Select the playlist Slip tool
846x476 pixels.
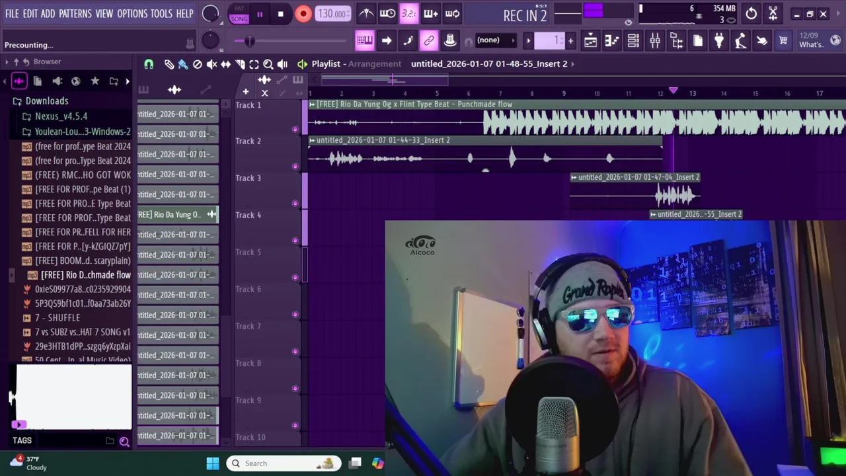click(x=225, y=64)
